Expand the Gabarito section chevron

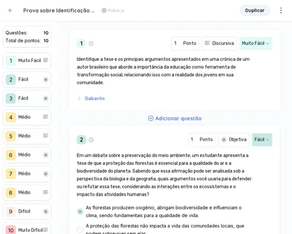pos(79,99)
